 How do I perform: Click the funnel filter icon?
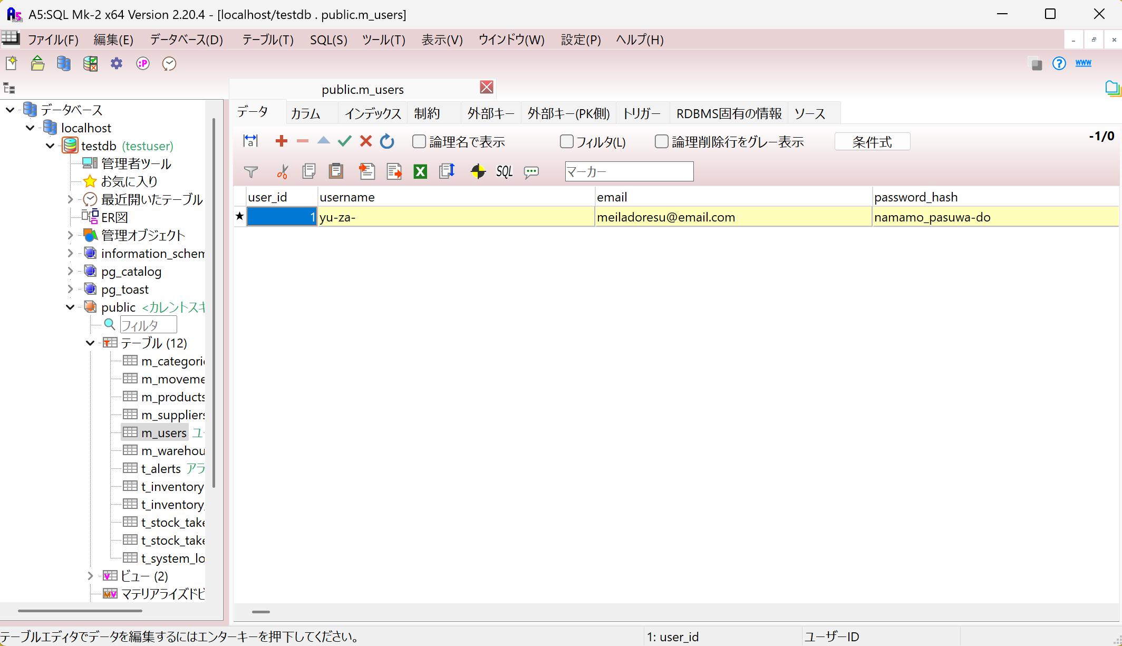click(251, 171)
